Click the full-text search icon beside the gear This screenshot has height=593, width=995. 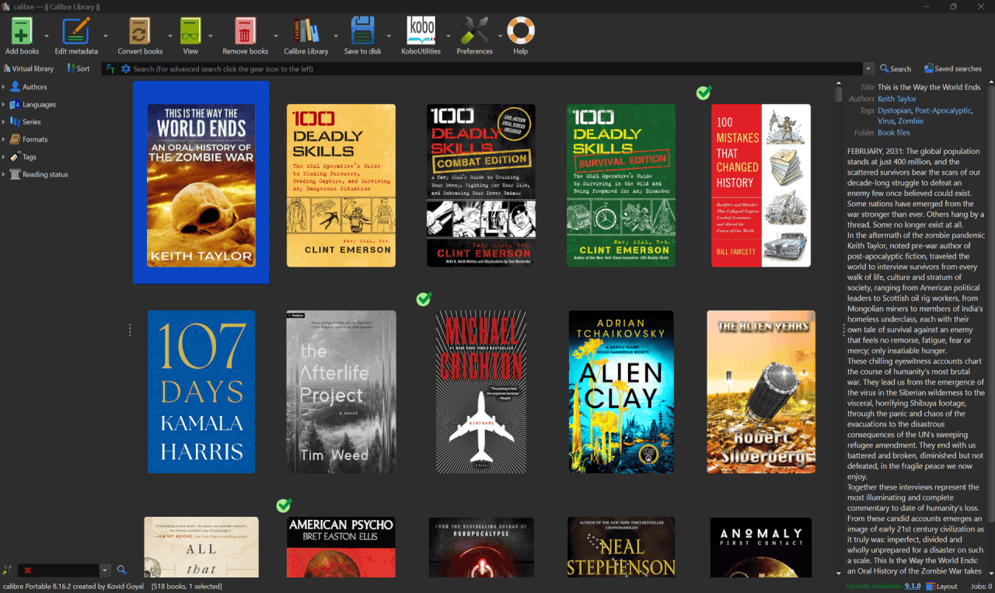(111, 69)
